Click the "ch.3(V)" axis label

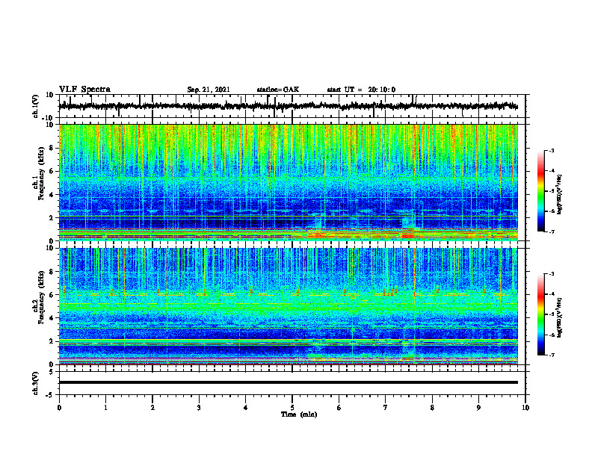click(36, 383)
